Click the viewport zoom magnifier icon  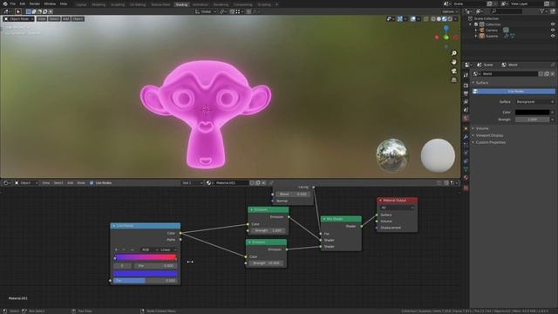pos(454,53)
